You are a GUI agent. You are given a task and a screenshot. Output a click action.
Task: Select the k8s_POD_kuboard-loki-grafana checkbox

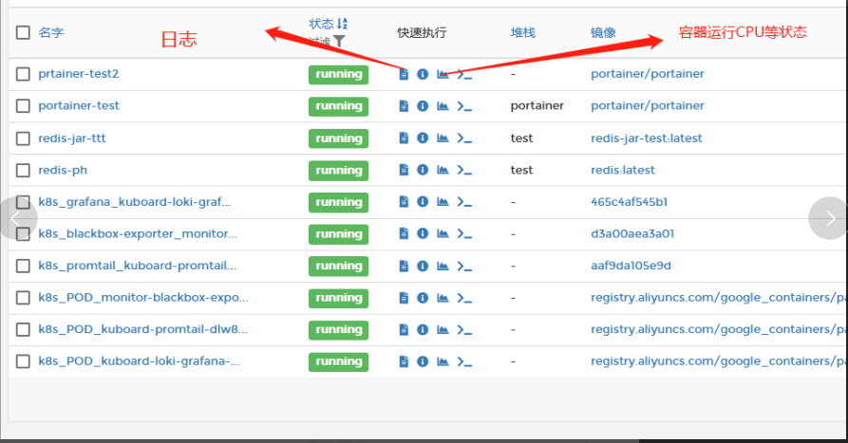pyautogui.click(x=23, y=361)
